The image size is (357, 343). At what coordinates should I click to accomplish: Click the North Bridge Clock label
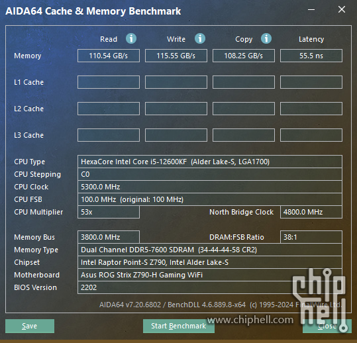[x=241, y=212]
